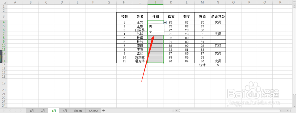Switch to the 1月 sheet tab
Image resolution: width=296 pixels, height=113 pixels.
coord(32,111)
